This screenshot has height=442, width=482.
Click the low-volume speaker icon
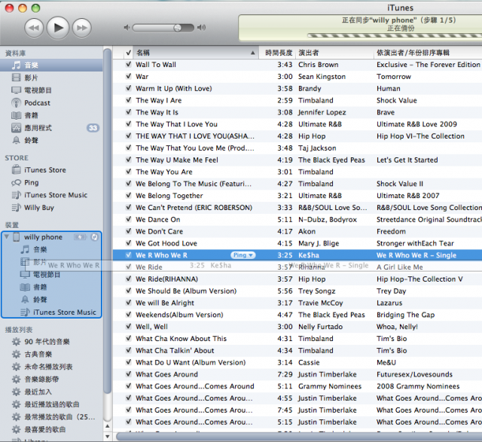[x=127, y=28]
